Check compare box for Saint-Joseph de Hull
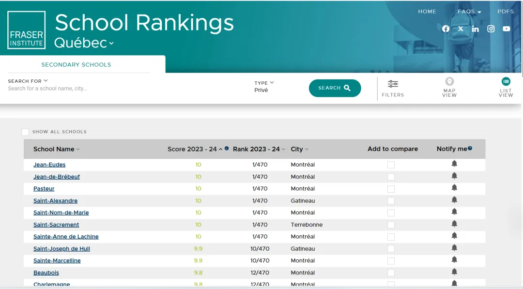Image resolution: width=523 pixels, height=289 pixels. coord(391,249)
